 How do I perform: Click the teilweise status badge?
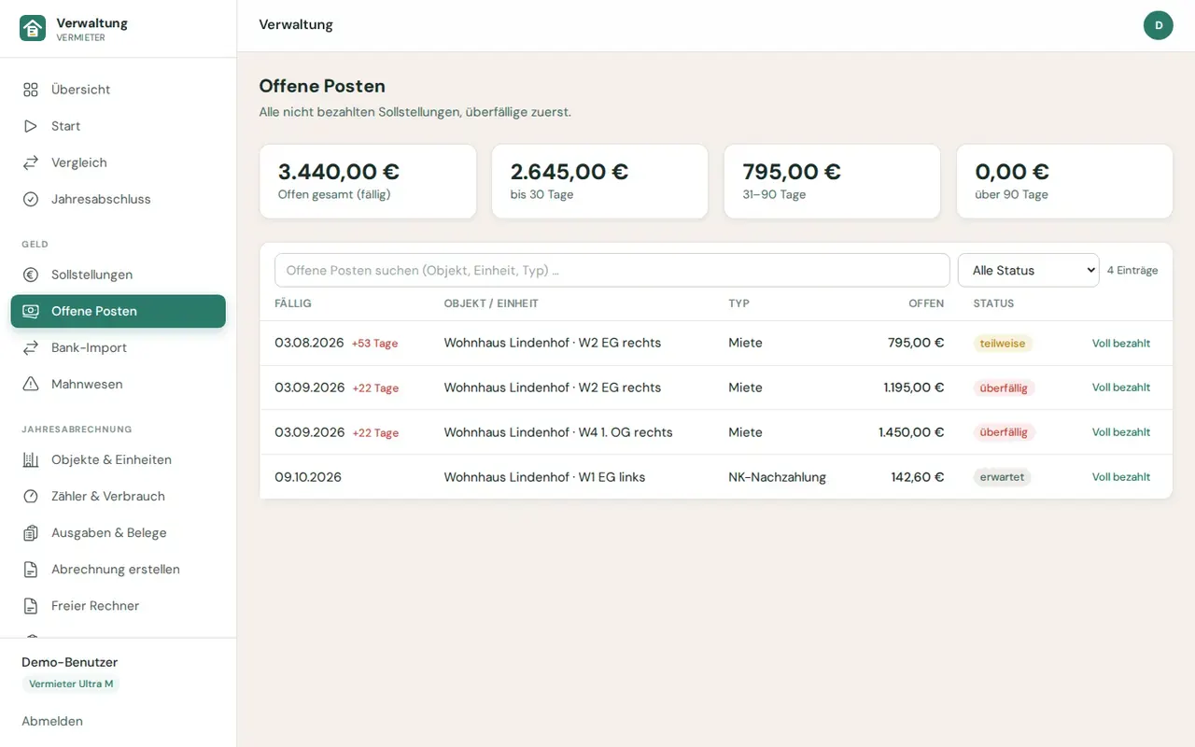(1003, 343)
